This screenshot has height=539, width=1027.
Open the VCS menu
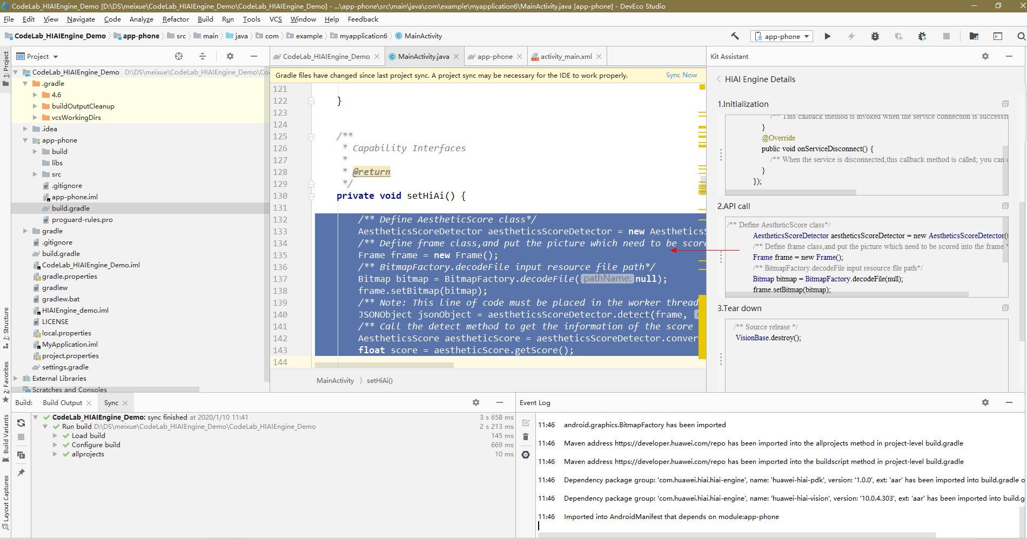pos(276,19)
